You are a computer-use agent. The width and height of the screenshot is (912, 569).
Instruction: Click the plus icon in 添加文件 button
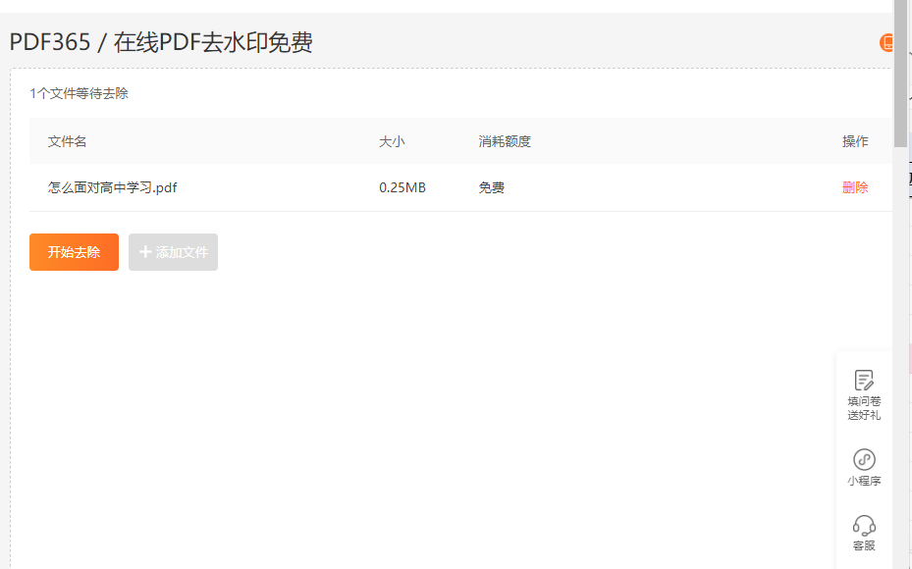pyautogui.click(x=145, y=252)
